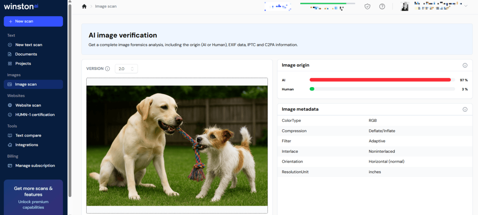Click the Horizontal (normal) orientation value
Screen dimensions: 478x215
(387, 162)
